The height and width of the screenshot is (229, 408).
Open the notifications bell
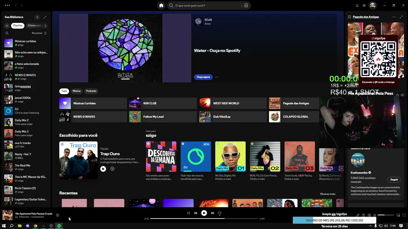coord(357,5)
